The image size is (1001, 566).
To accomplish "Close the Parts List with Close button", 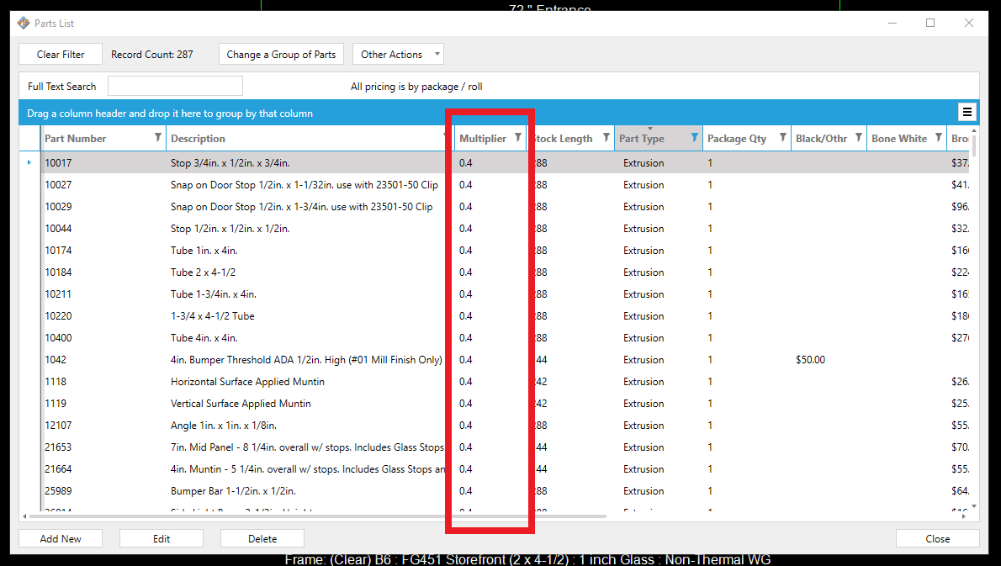I will coord(938,538).
